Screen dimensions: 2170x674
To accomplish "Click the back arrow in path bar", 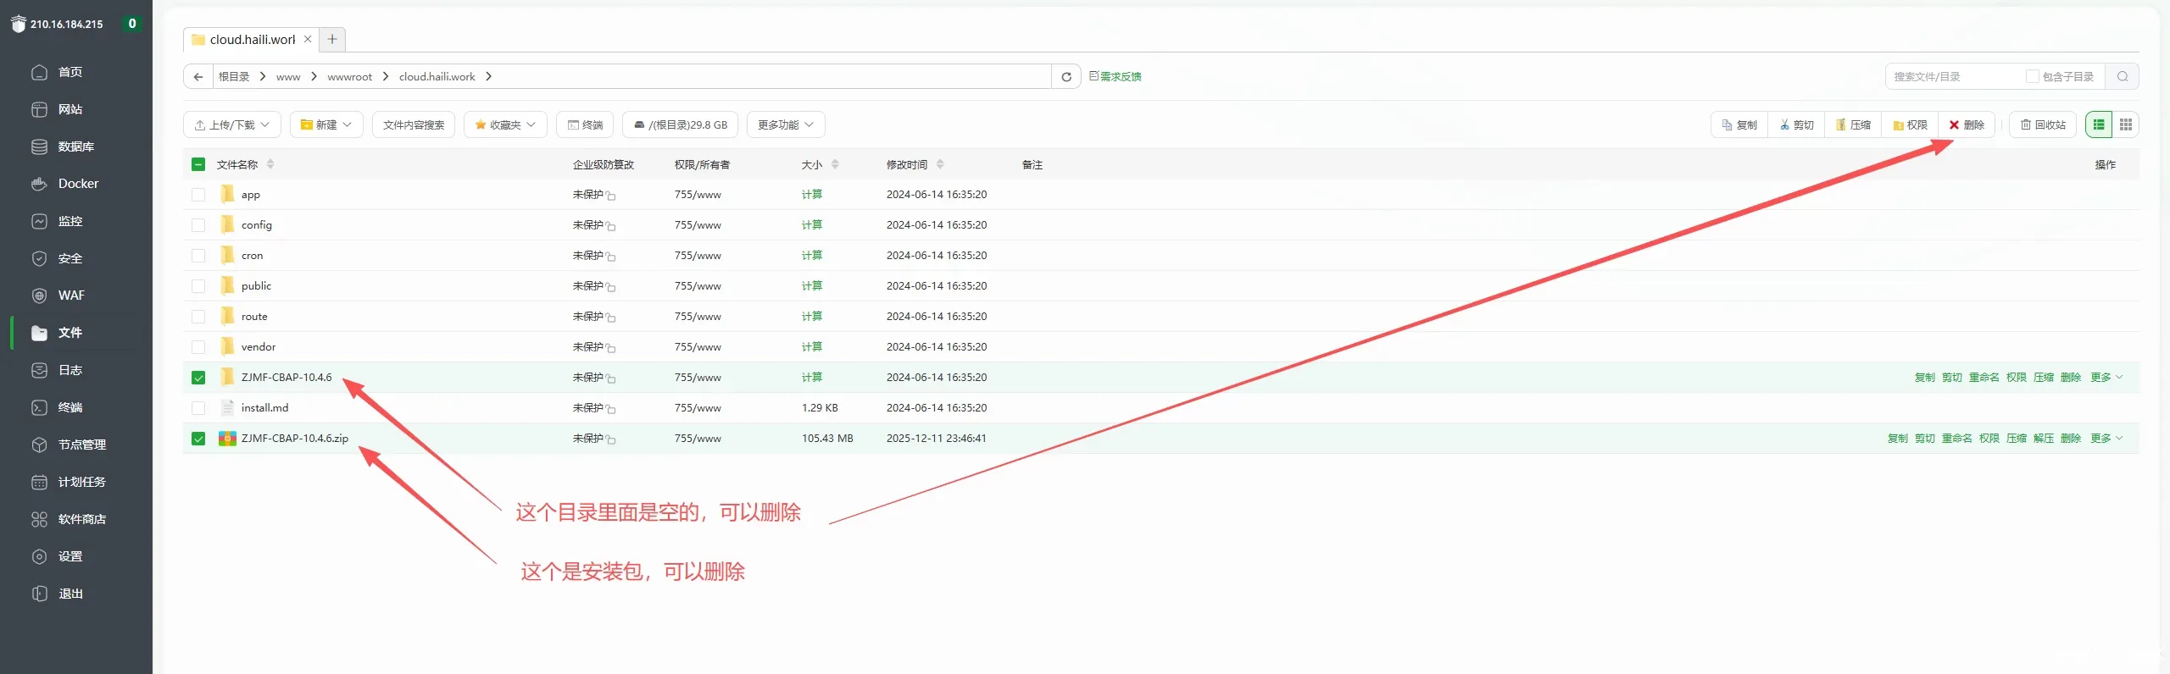I will click(198, 77).
